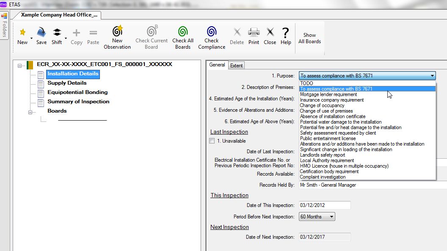Screen dimensions: 447x251
Task: Select Xample Company Head Office tab
Action: click(x=59, y=15)
